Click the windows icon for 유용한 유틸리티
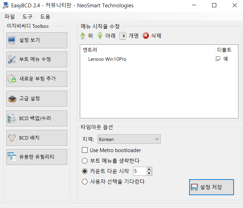This screenshot has height=208, width=243. pos(12,157)
